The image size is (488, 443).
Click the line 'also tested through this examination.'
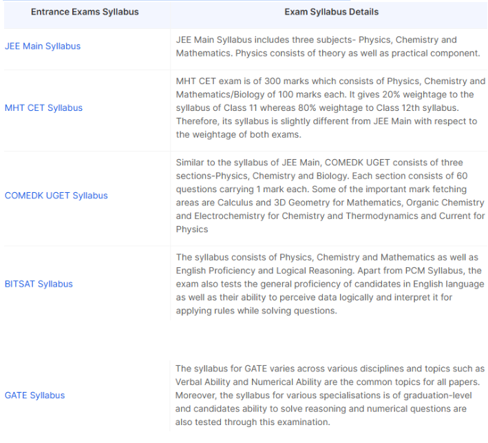point(253,422)
